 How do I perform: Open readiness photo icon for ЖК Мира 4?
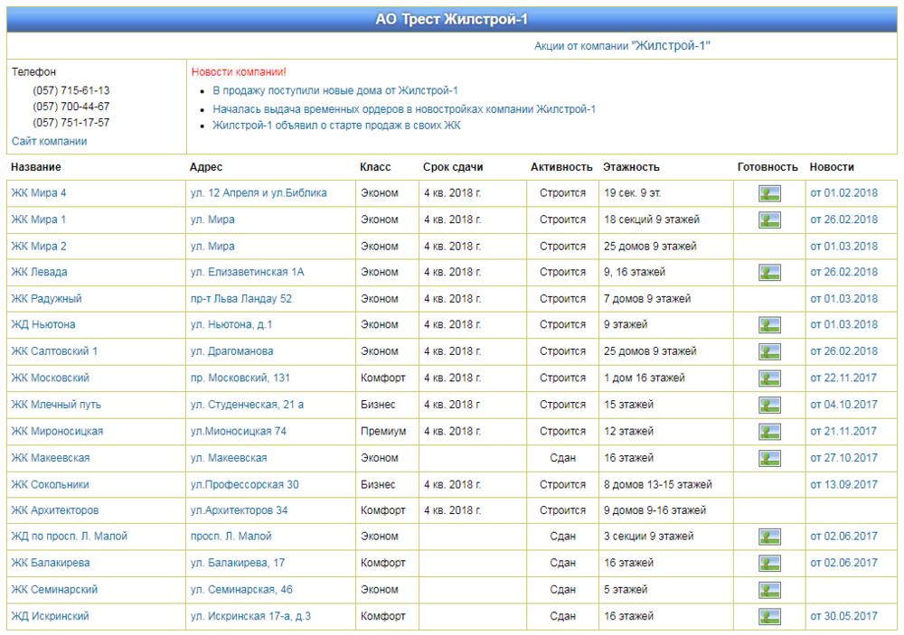(x=769, y=193)
